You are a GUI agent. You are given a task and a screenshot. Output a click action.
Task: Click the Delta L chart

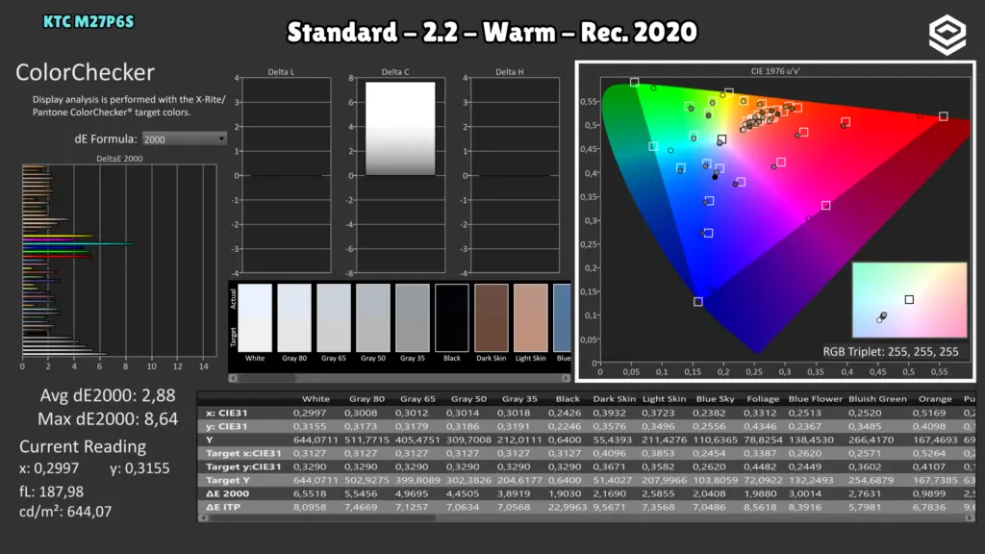tap(287, 175)
